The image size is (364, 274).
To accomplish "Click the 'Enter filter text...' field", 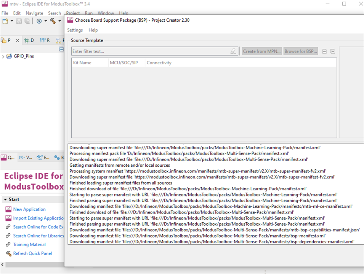I will 155,51.
